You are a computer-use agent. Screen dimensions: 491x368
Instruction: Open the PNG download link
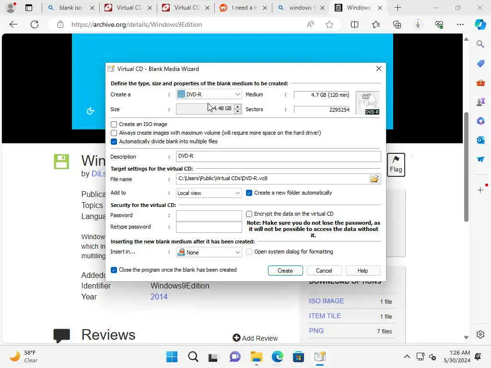pyautogui.click(x=316, y=331)
